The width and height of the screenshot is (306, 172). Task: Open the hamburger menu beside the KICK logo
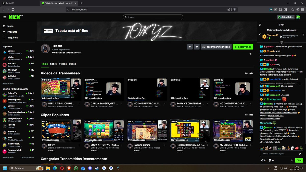point(5,17)
